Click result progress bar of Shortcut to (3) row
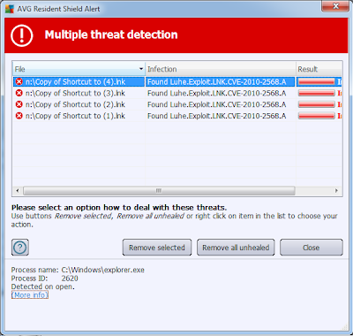The image size is (353, 336). pos(317,93)
